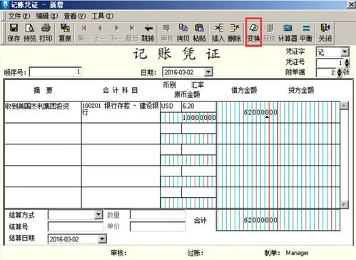The width and height of the screenshot is (356, 260).
Task: Click the Restore (复原) toolbar icon
Action: coord(65,33)
